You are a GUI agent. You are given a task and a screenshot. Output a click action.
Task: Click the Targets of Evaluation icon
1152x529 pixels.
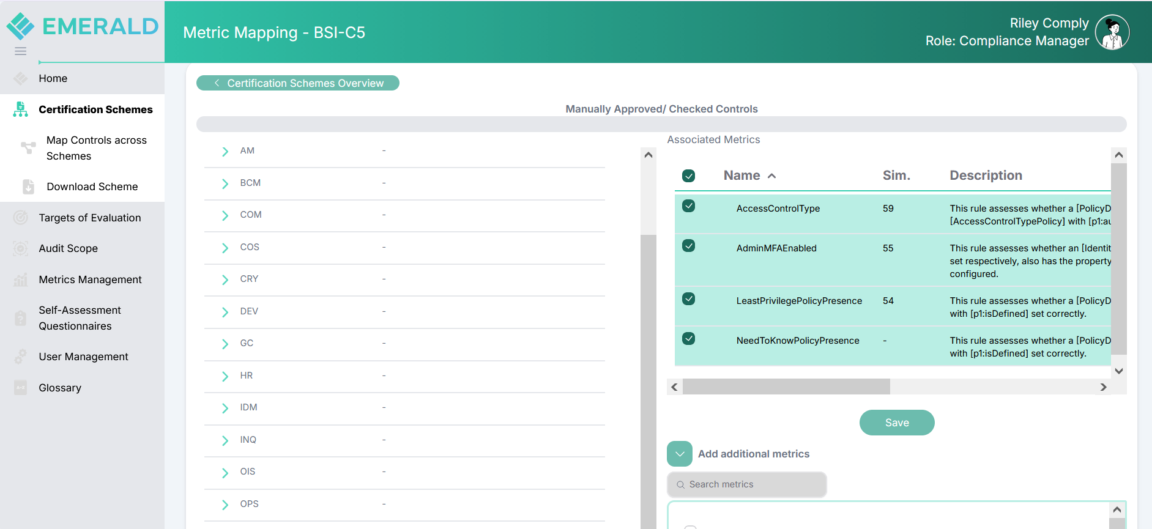[21, 218]
